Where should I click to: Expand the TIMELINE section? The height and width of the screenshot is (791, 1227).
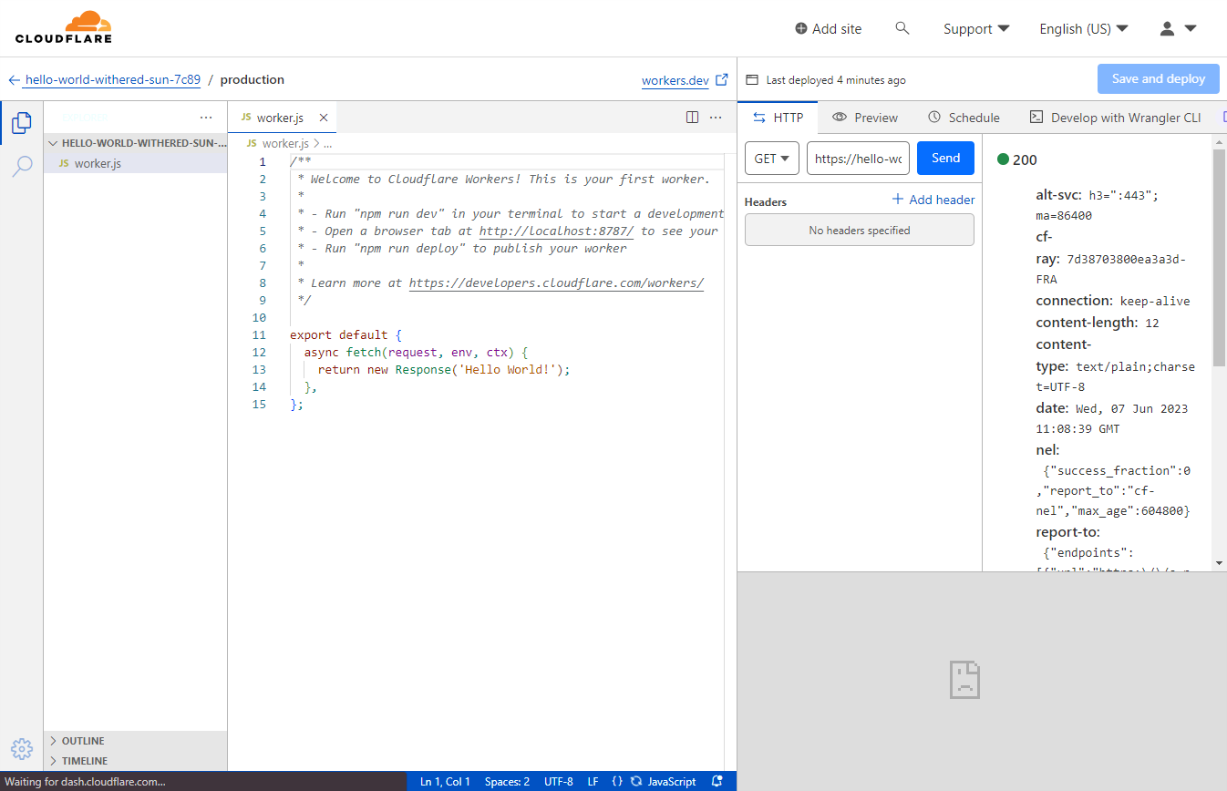tap(135, 761)
